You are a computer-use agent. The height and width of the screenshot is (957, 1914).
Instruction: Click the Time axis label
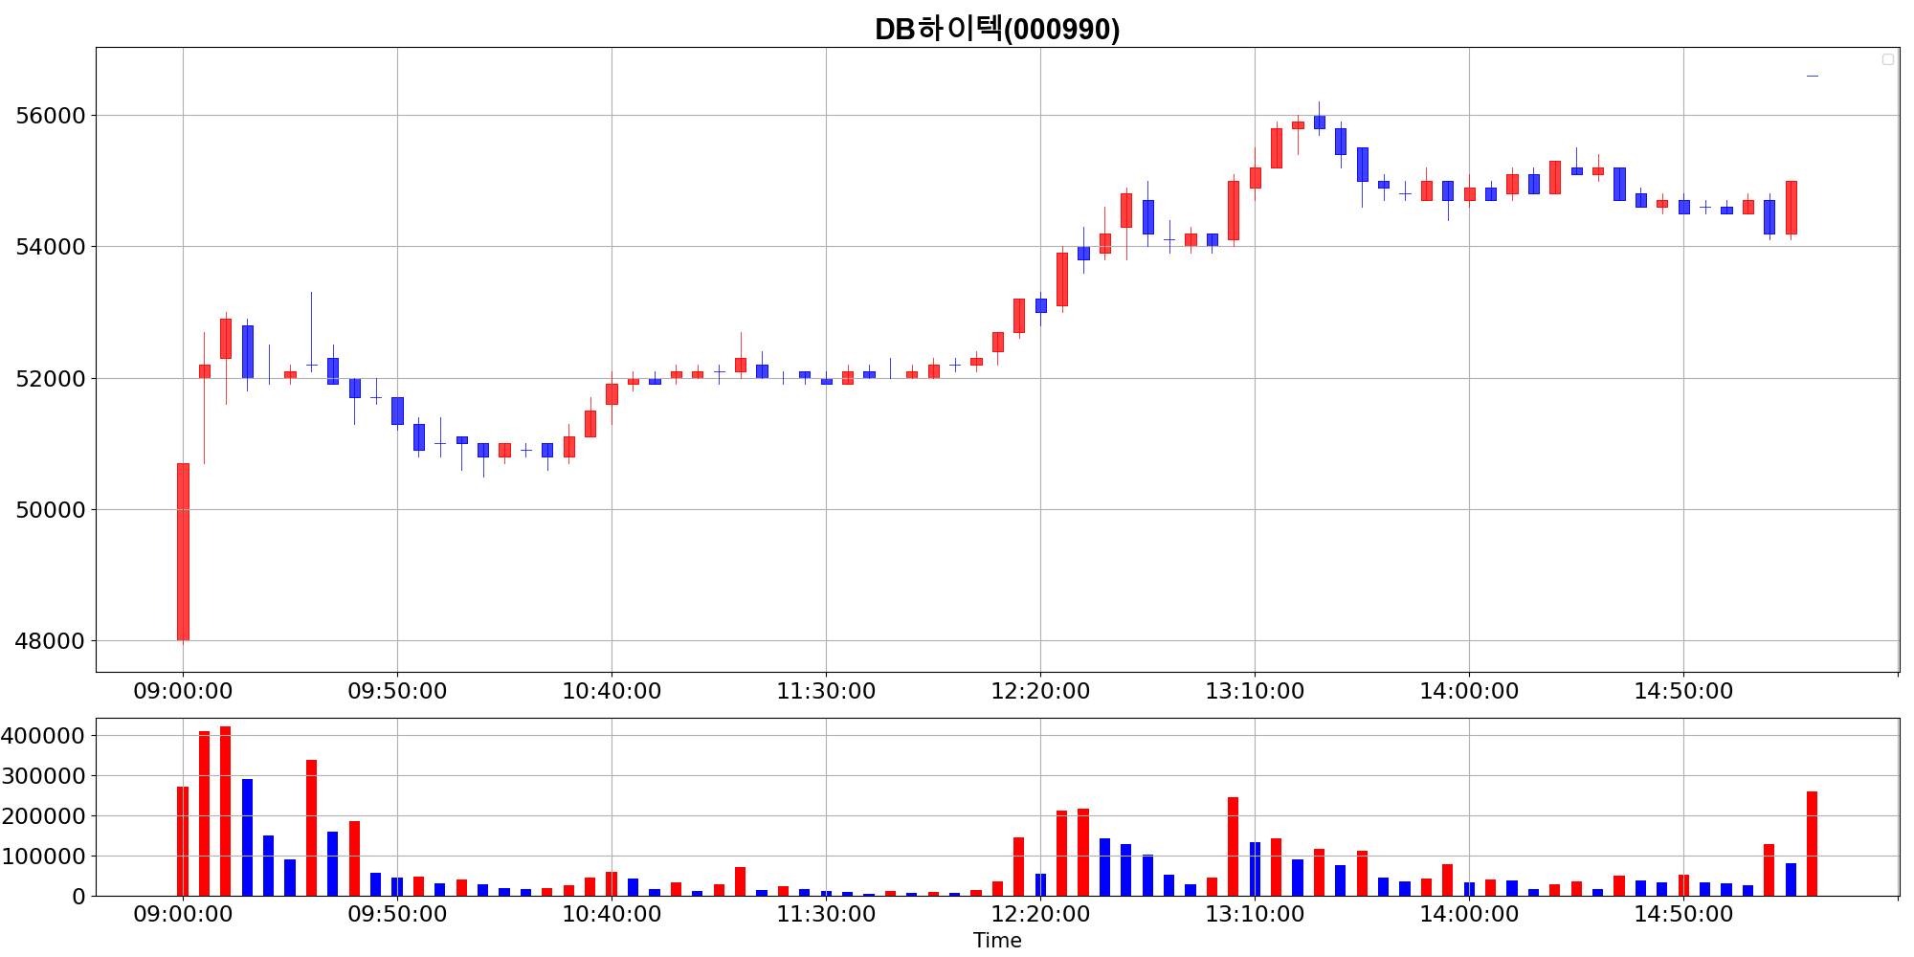click(997, 941)
